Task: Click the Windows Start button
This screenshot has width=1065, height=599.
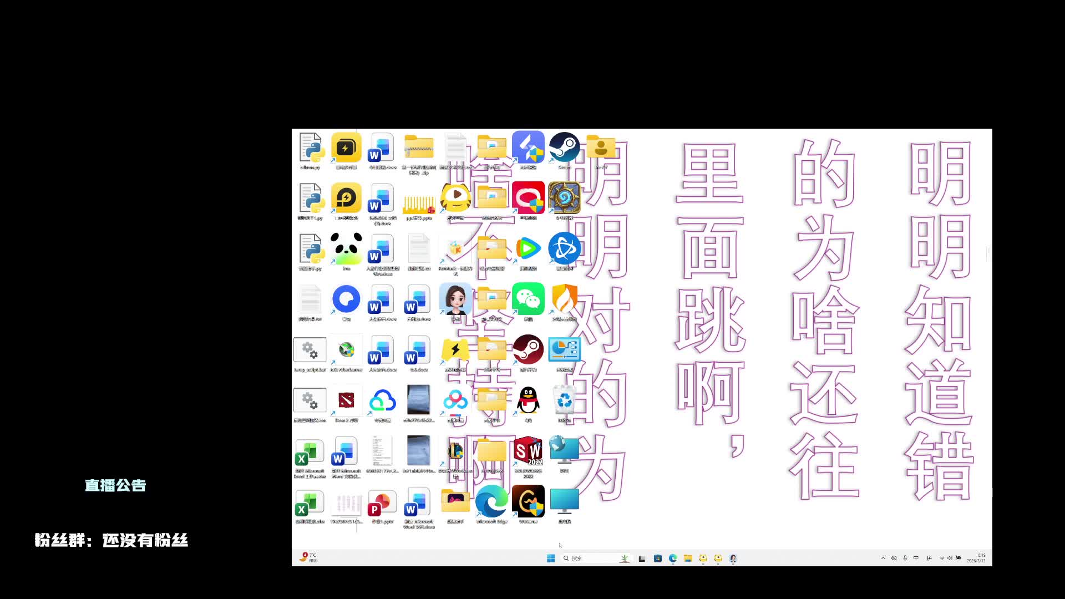Action: [551, 559]
